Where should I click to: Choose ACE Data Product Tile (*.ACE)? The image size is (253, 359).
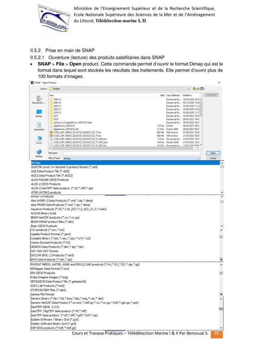(x=50, y=171)
